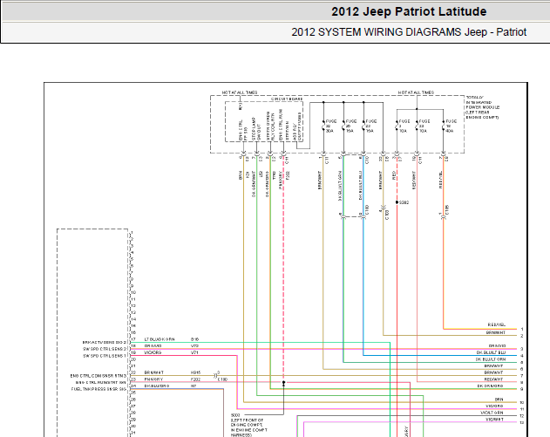Click the System Wiring Diagrams subtitle text

tap(409, 32)
